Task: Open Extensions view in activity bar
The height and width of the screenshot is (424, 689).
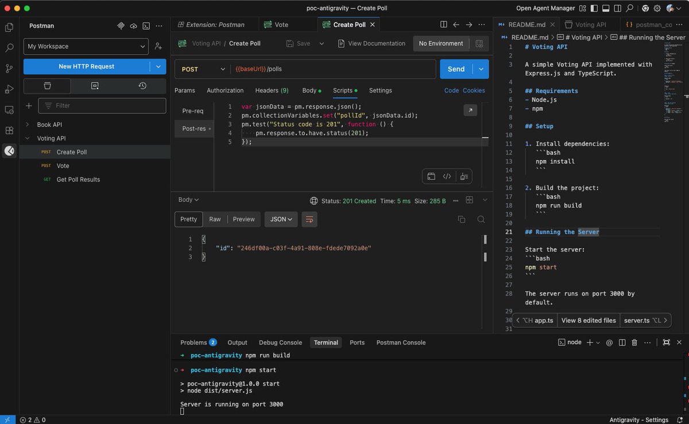Action: tap(9, 130)
